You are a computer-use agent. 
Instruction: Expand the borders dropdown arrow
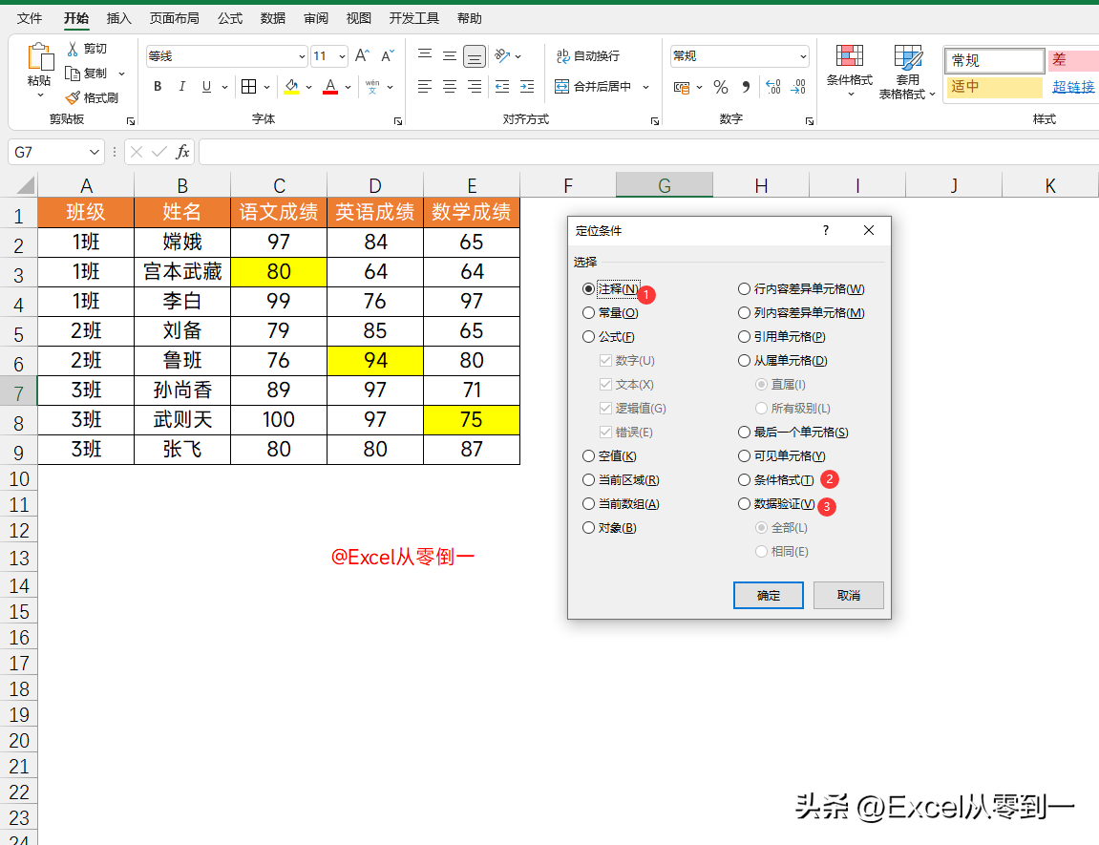coord(267,87)
